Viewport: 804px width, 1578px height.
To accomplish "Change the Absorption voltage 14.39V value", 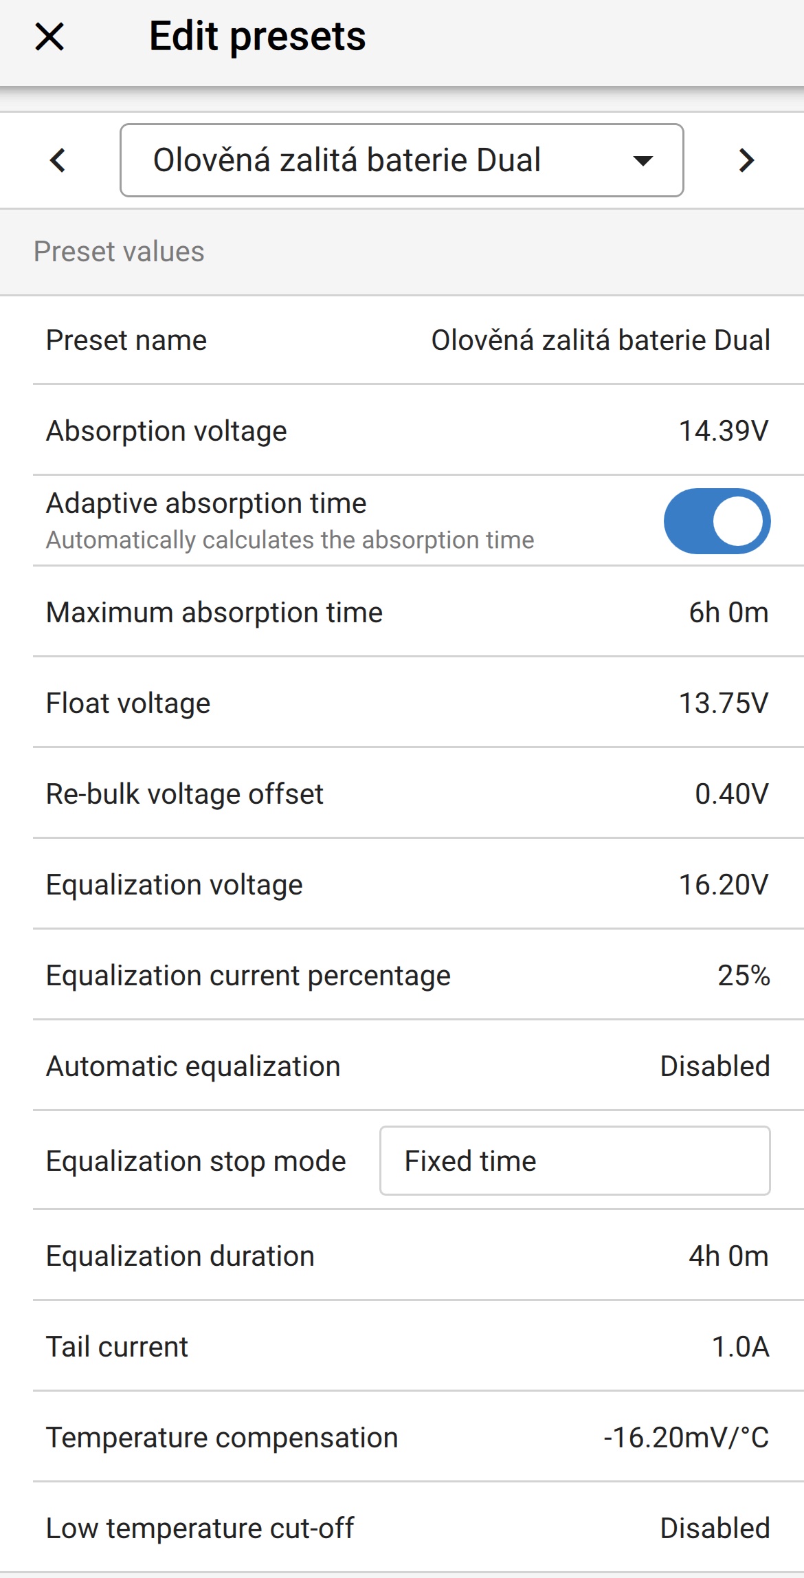I will pyautogui.click(x=723, y=431).
